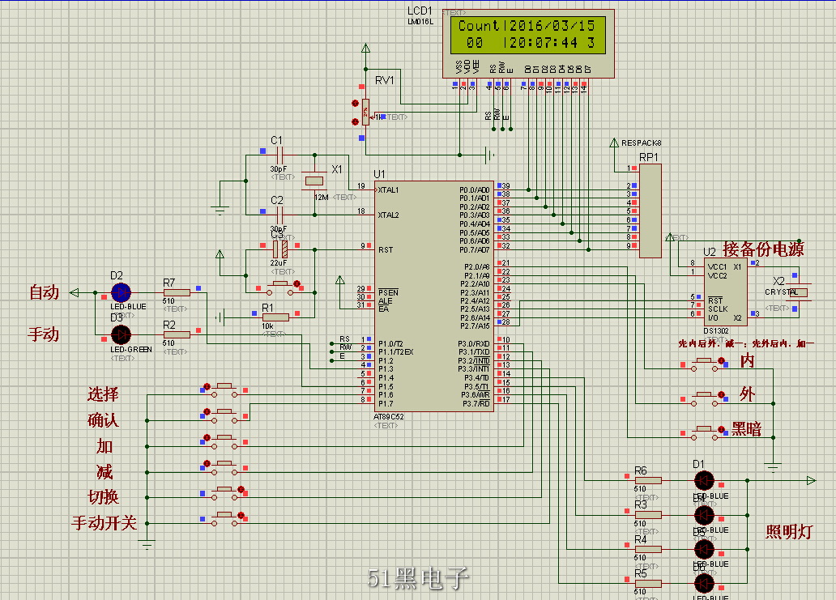Click the ground symbol beside the LCD wiring
836x600 pixels.
(x=489, y=155)
